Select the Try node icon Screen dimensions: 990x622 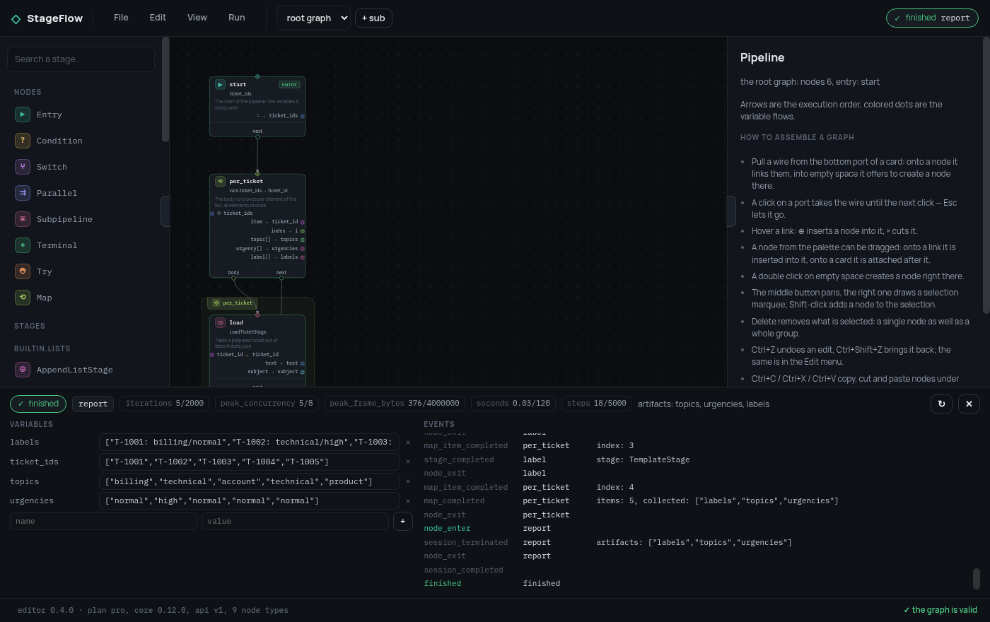pos(23,271)
